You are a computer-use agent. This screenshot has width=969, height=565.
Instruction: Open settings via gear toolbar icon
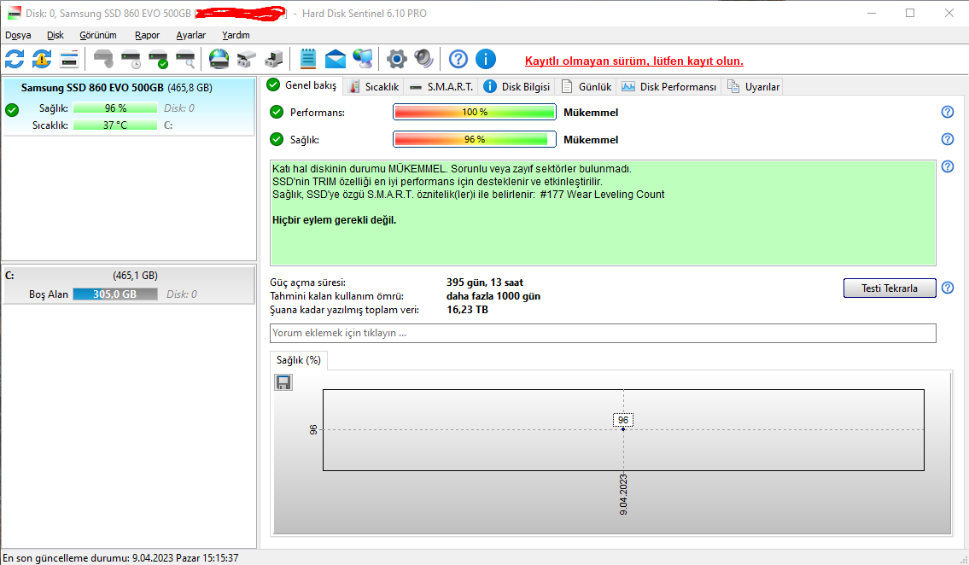pos(397,59)
